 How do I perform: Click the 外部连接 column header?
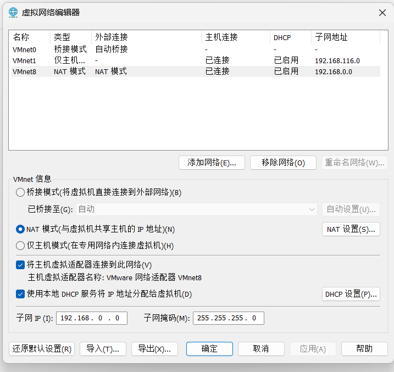147,37
